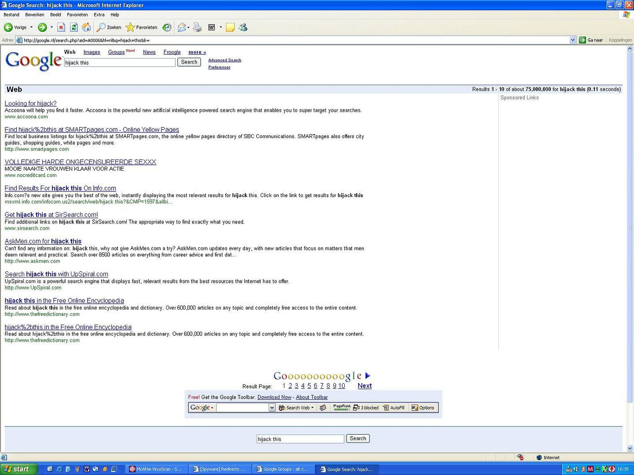Open 'Get hijack this at SirSearch.com!' result
This screenshot has width=634, height=475.
pos(52,215)
